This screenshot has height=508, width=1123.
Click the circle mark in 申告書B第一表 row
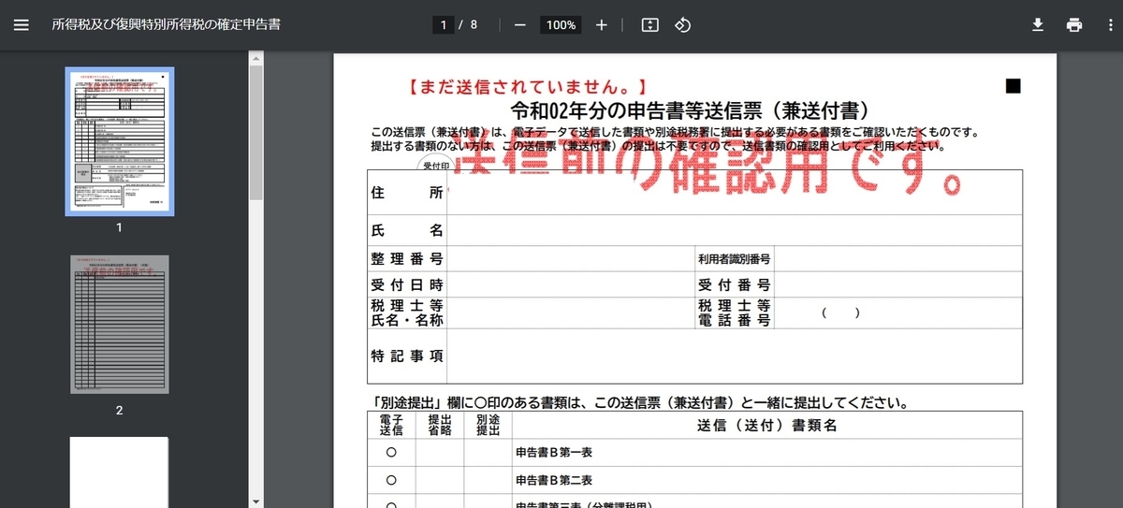pyautogui.click(x=391, y=453)
